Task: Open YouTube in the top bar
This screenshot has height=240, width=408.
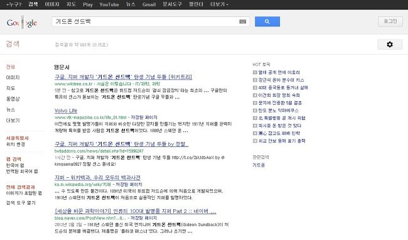Action: tap(109, 4)
